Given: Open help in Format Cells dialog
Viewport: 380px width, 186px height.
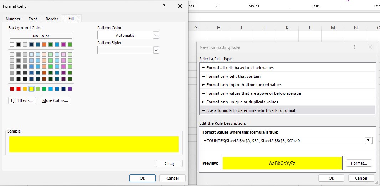Looking at the screenshot, I should point(164,6).
